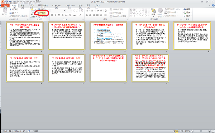
Task: Switch to the アニメーション (Animations) tab
Action: (56, 5)
